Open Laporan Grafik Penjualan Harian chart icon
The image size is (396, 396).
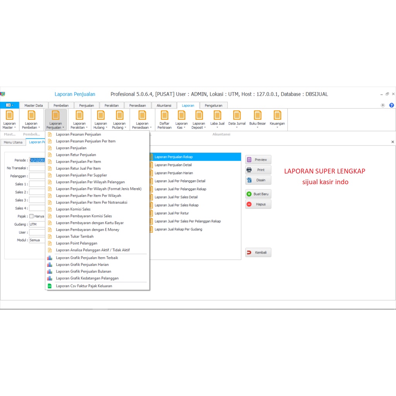click(50, 265)
